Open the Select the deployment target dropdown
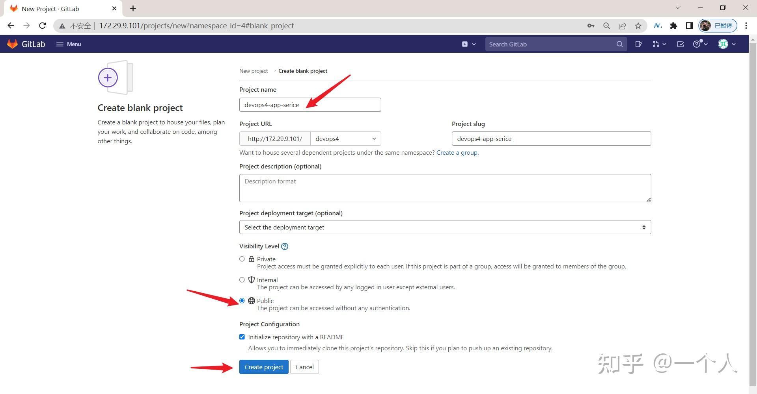The width and height of the screenshot is (757, 394). click(445, 227)
